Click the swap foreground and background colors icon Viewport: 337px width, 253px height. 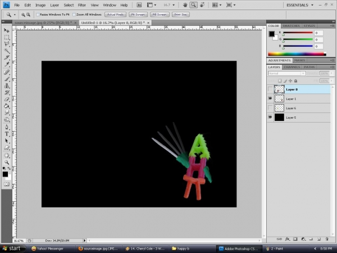click(x=9, y=168)
